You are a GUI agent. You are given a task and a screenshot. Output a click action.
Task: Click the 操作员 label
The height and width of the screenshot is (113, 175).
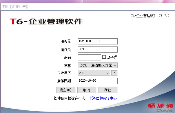click(x=65, y=50)
